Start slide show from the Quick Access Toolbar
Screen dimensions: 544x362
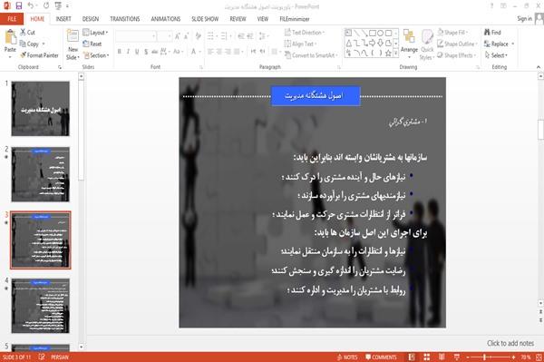pyautogui.click(x=58, y=5)
